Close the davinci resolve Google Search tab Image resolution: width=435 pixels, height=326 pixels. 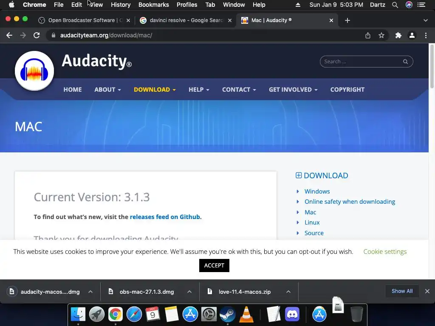230,20
